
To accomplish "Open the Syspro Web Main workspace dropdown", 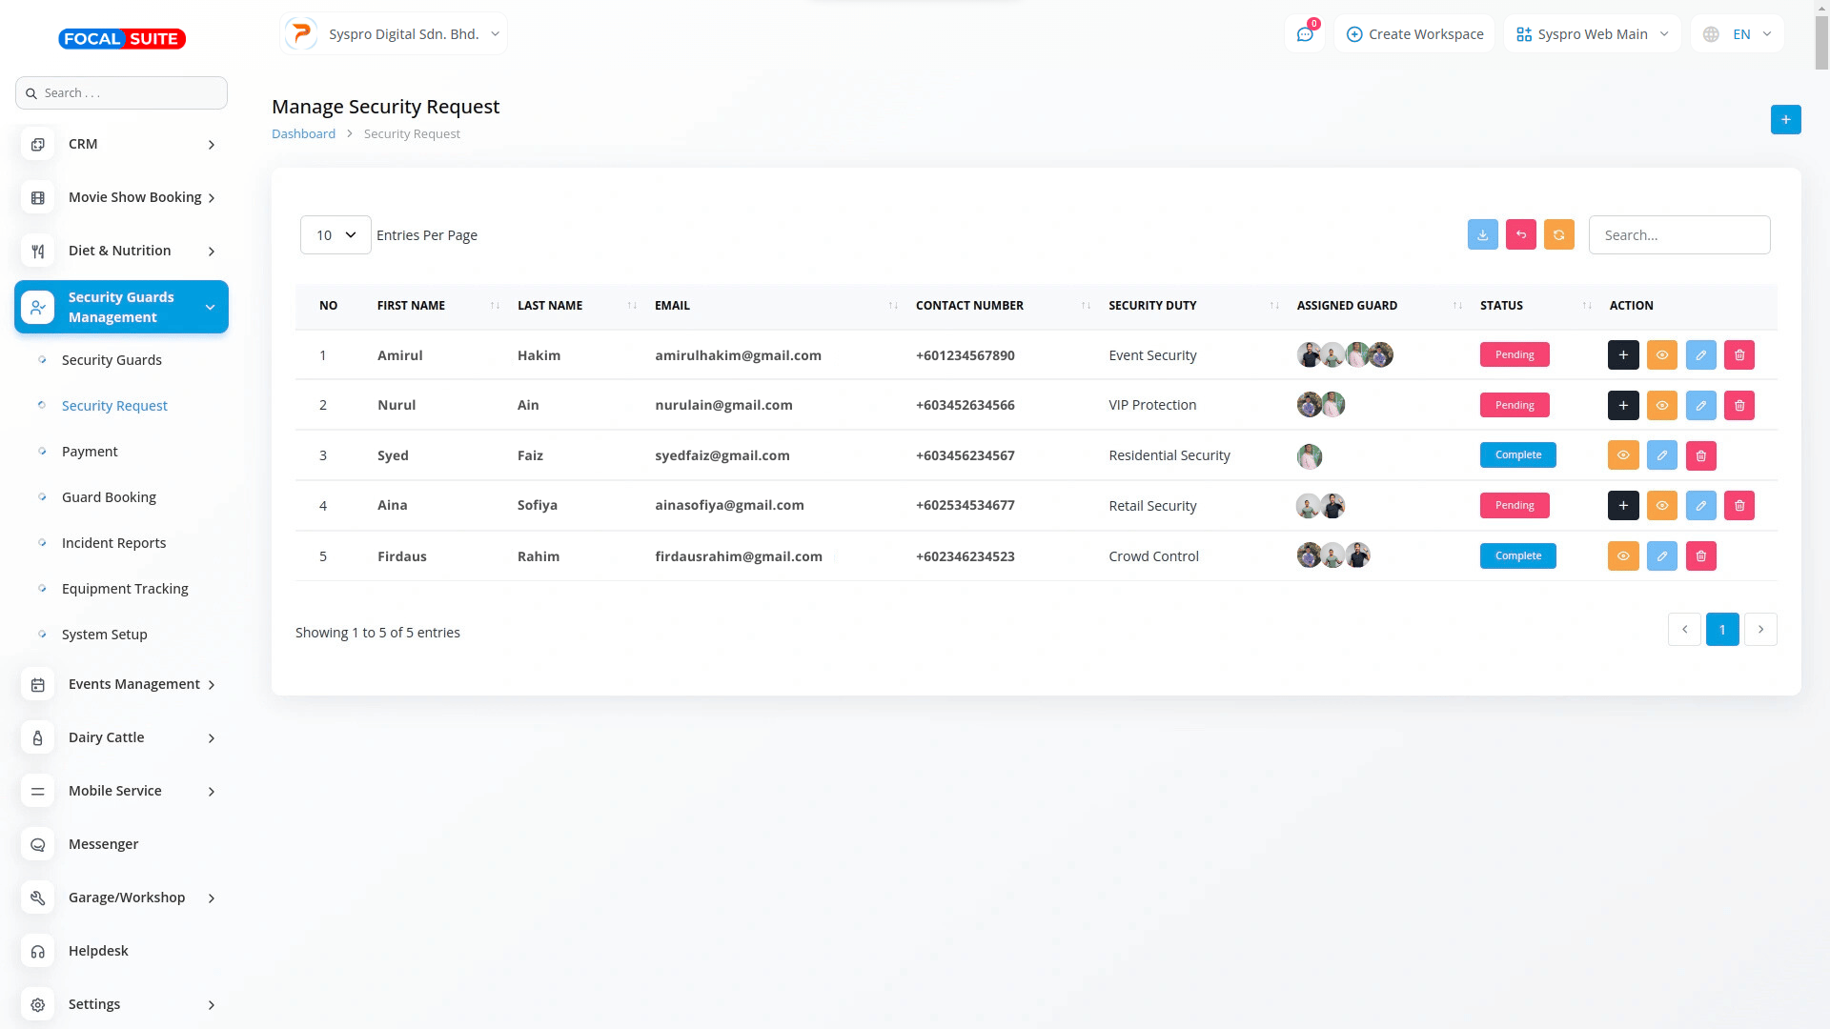I will [x=1592, y=34].
